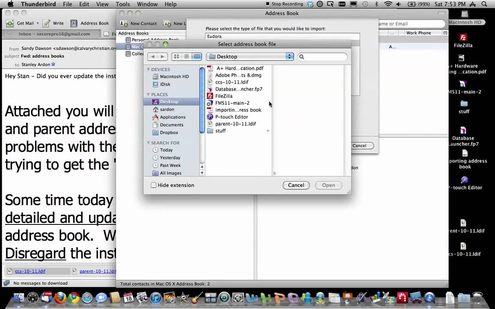
Task: Open stuff folder icon on desktop
Action: pos(464,107)
